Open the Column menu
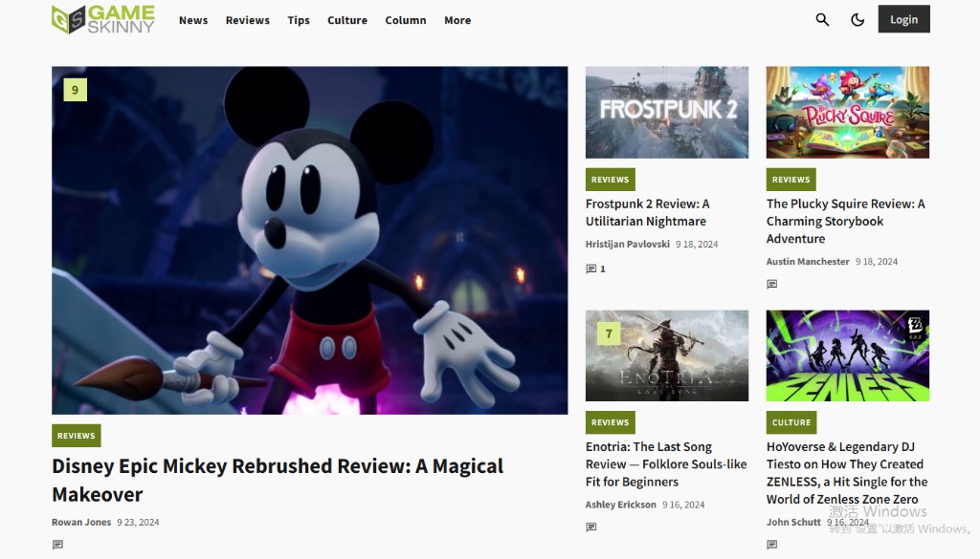Viewport: 980px width, 559px height. coord(406,20)
